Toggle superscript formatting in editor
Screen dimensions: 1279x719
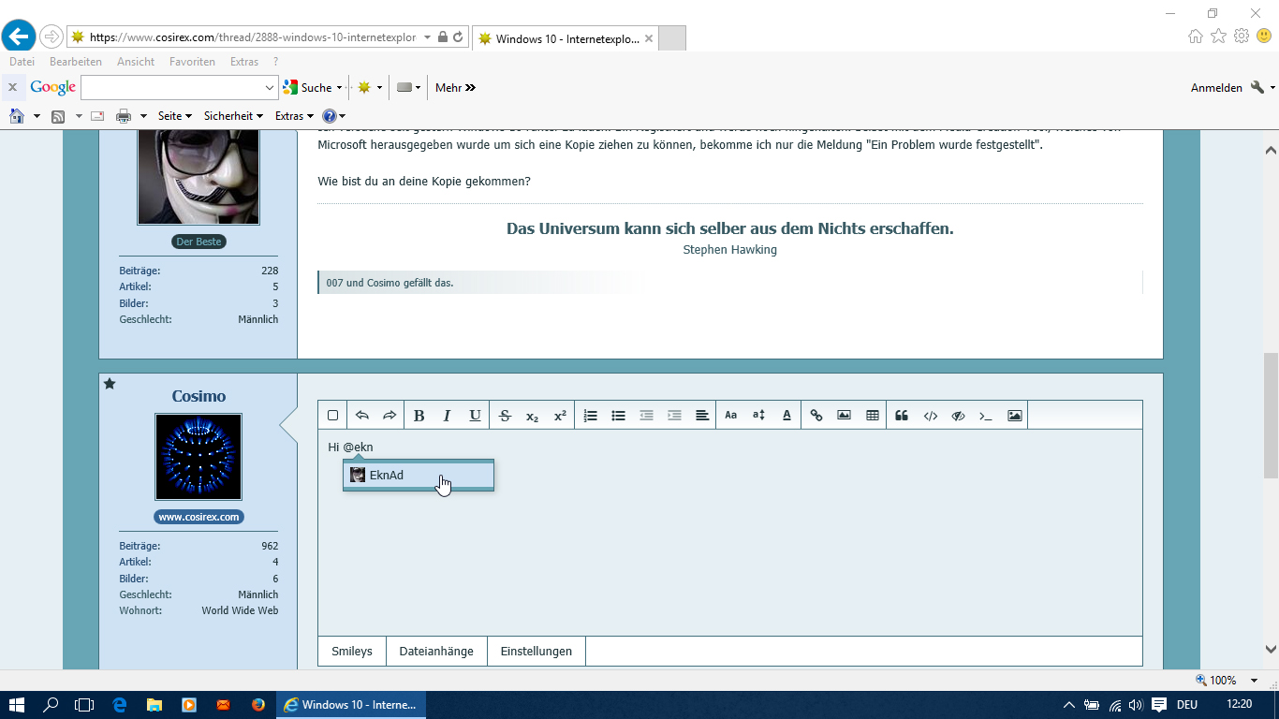[x=560, y=416]
